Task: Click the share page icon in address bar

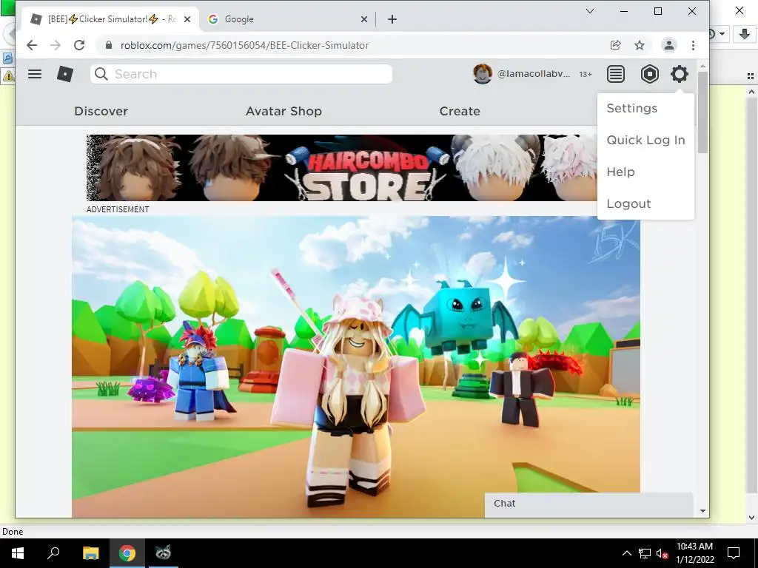Action: [x=615, y=45]
